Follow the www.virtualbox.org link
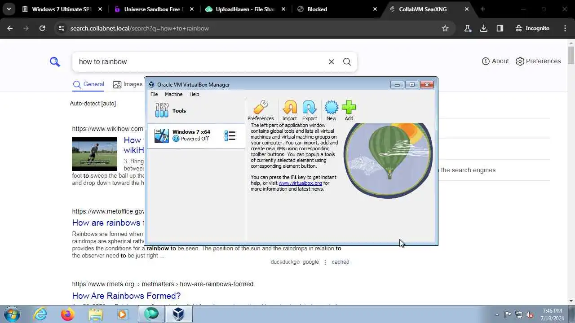 click(300, 183)
